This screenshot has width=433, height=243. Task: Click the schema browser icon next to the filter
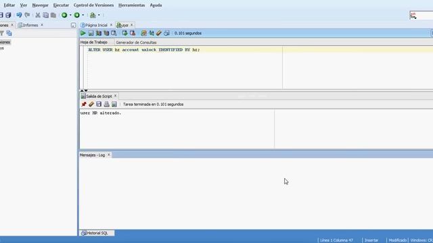pyautogui.click(x=9, y=33)
